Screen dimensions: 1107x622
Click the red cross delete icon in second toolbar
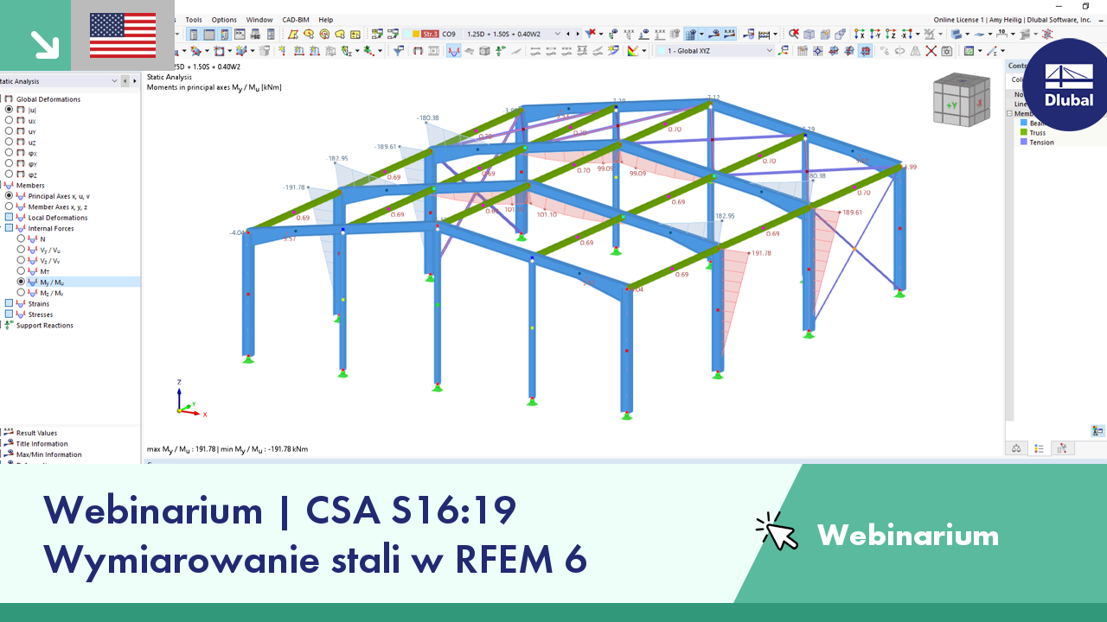pos(931,51)
